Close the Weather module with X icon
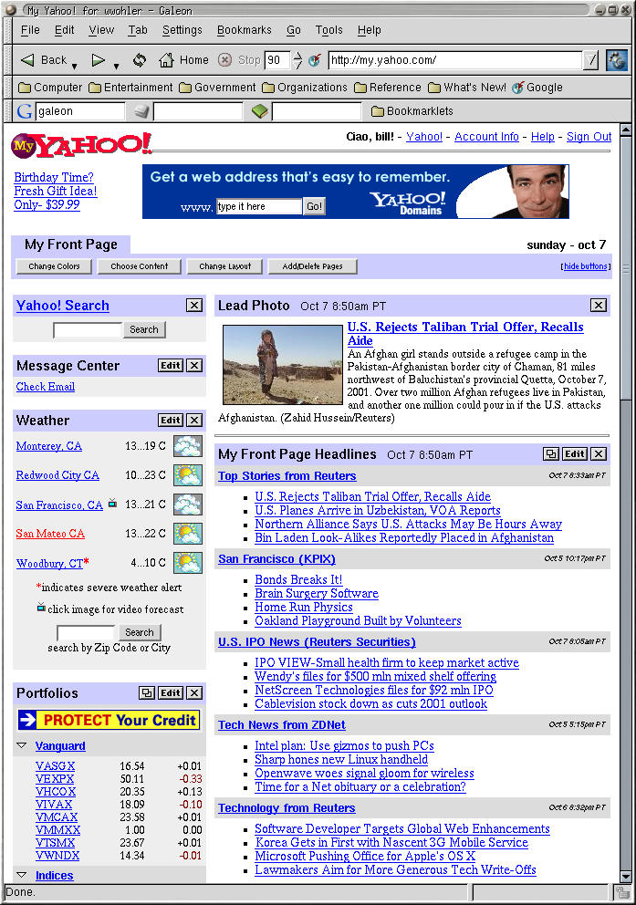 (x=194, y=420)
